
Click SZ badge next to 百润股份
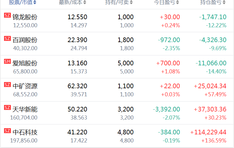pyautogui.click(x=7, y=38)
